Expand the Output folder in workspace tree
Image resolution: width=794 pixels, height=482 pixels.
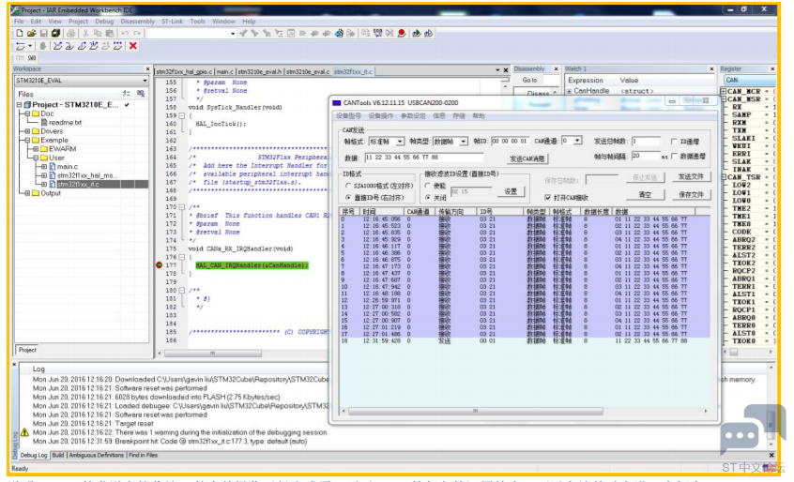27,193
